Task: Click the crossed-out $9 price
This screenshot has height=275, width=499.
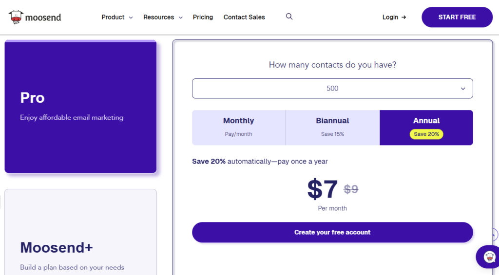Action: [351, 189]
